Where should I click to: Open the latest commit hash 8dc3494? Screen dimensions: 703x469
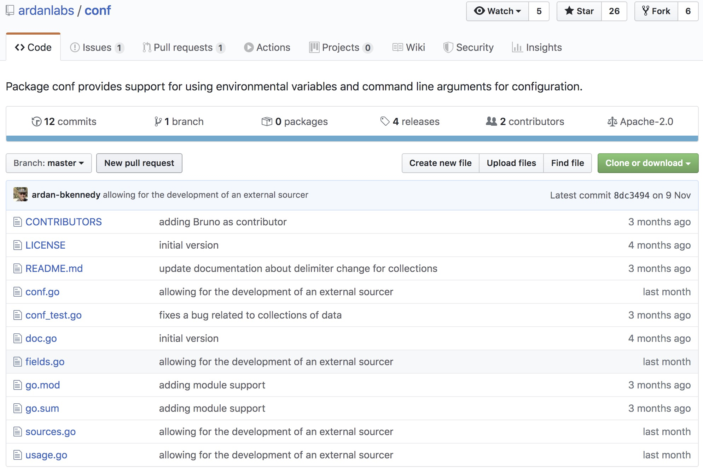click(631, 195)
